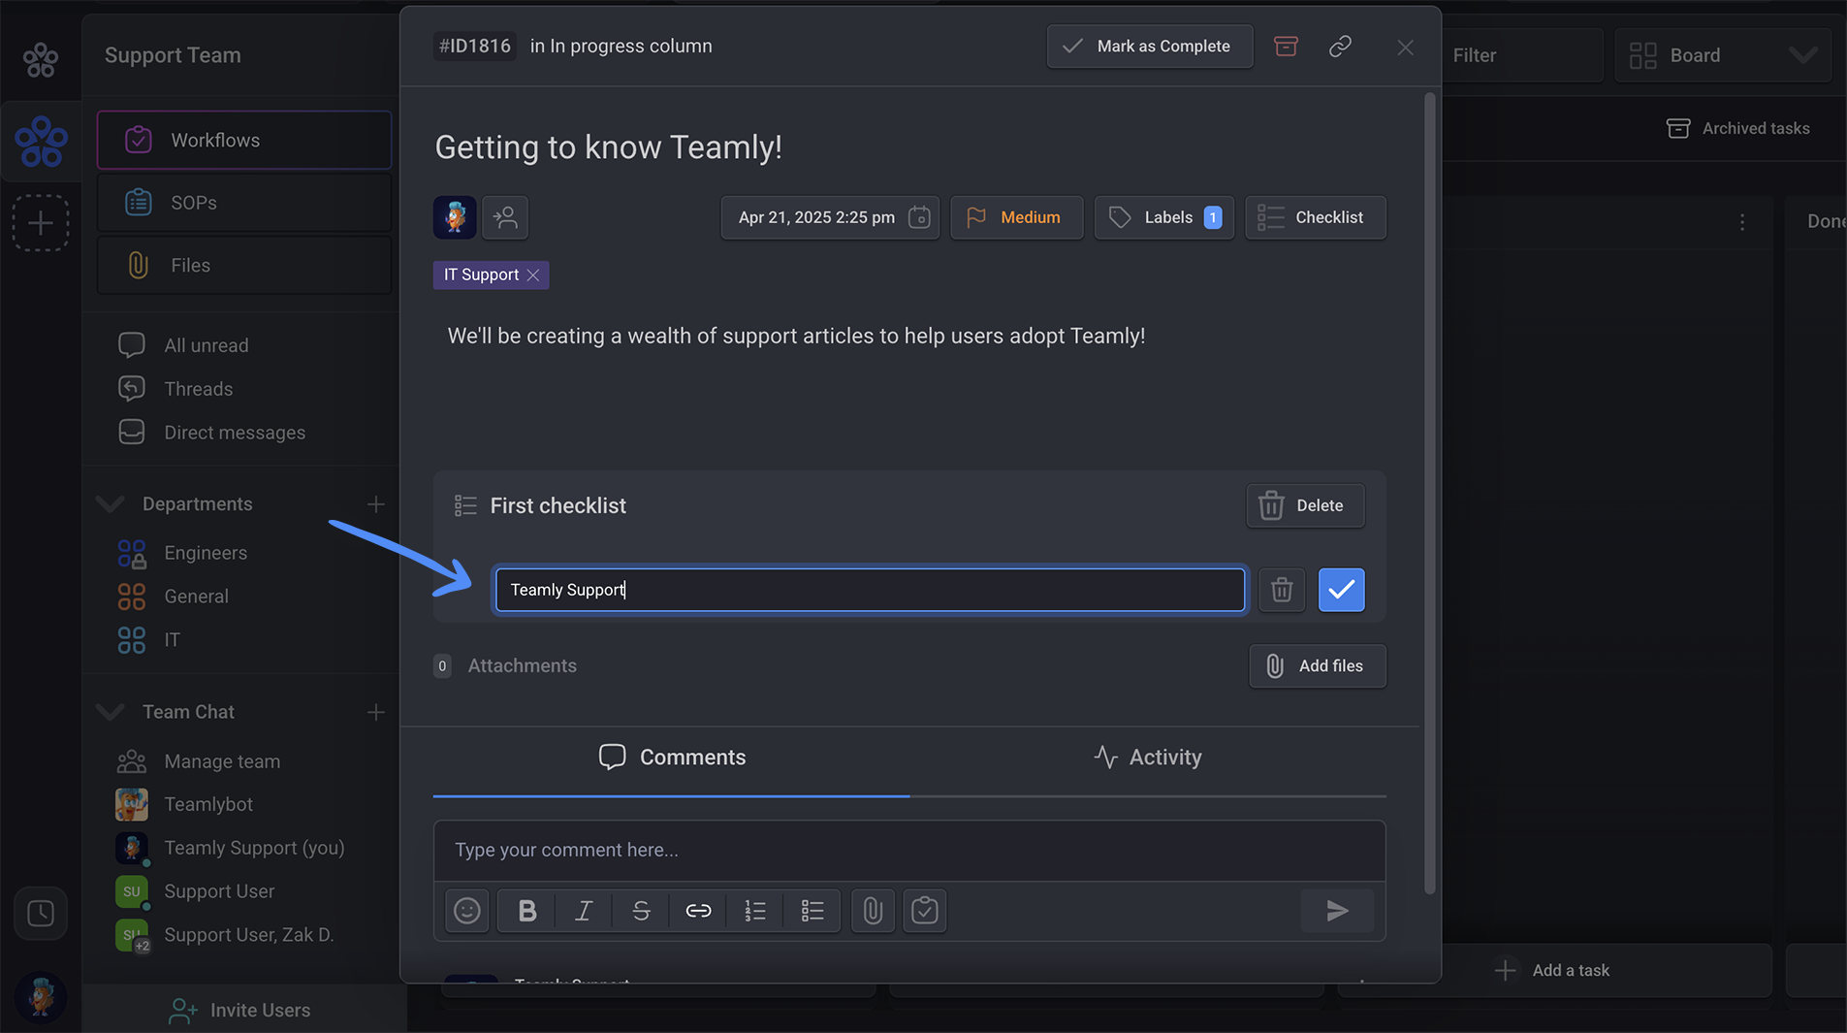The height and width of the screenshot is (1033, 1847).
Task: Click the task dialog vertical scrollbar
Action: pyautogui.click(x=1429, y=493)
